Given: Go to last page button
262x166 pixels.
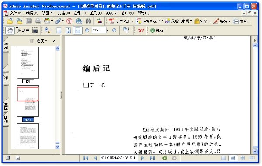Looking at the screenshot, I should pyautogui.click(x=152, y=158).
